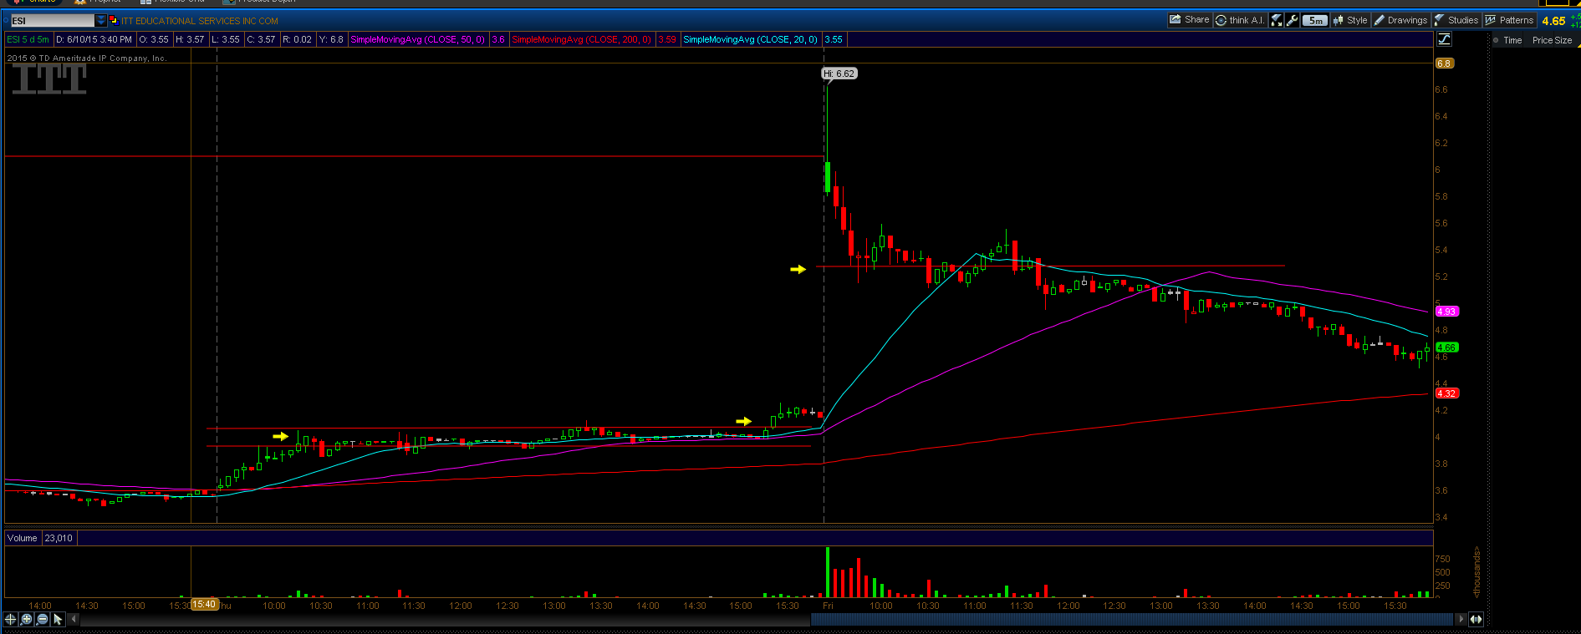The height and width of the screenshot is (634, 1581).
Task: Launch think A.I. assistant
Action: 1240,20
